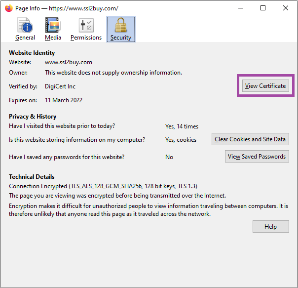This screenshot has width=298, height=288.
Task: Click the 'Yes, cookies' value
Action: tap(181, 140)
